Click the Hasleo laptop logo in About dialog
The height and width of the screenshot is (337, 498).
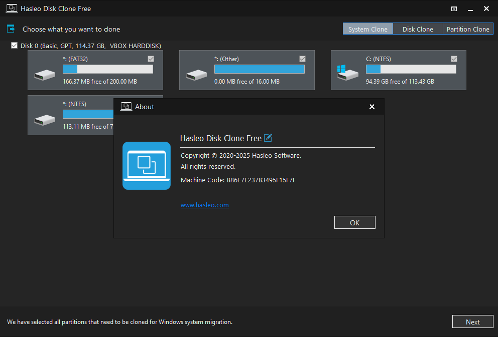(147, 166)
